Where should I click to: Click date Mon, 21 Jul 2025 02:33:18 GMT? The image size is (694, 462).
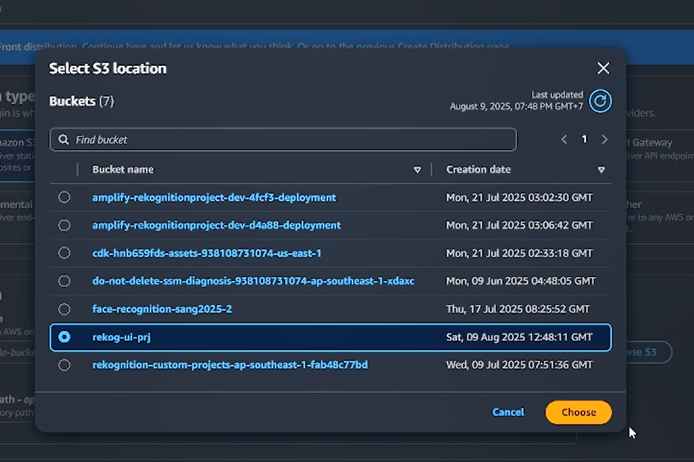pyautogui.click(x=519, y=253)
